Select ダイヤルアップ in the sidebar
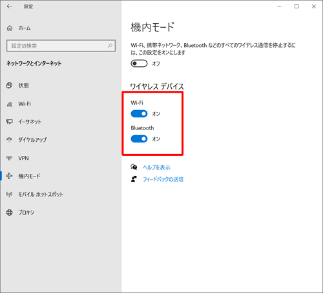 point(32,140)
